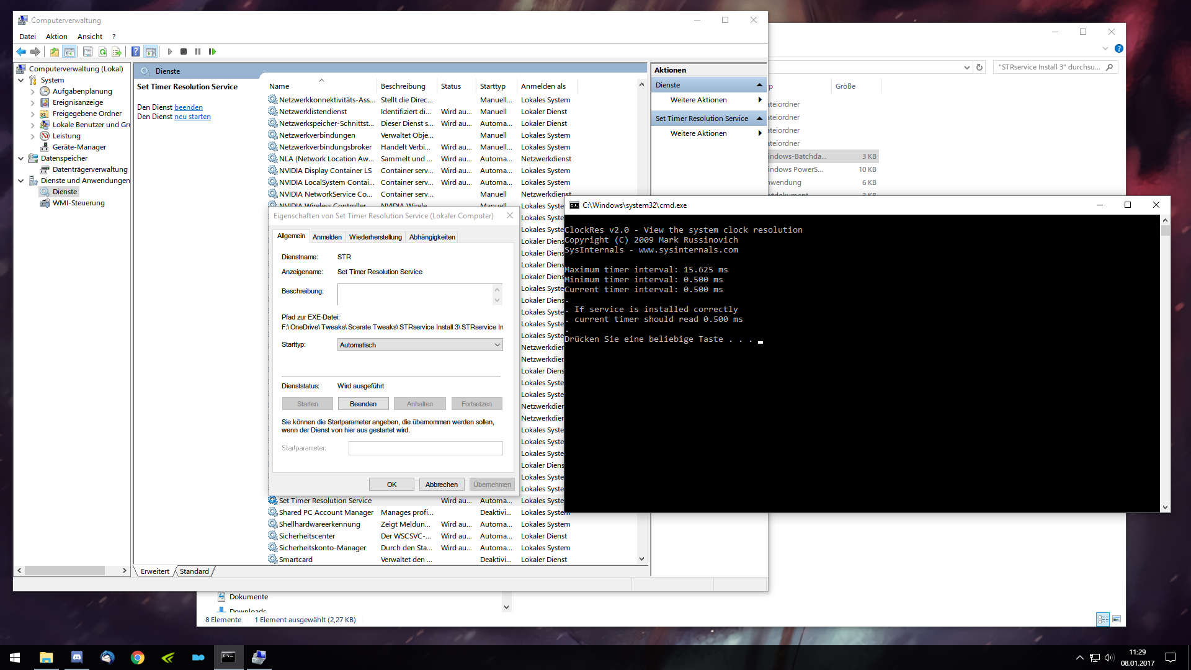This screenshot has height=670, width=1191.
Task: Open the Properties toolbar icon
Action: coord(87,51)
